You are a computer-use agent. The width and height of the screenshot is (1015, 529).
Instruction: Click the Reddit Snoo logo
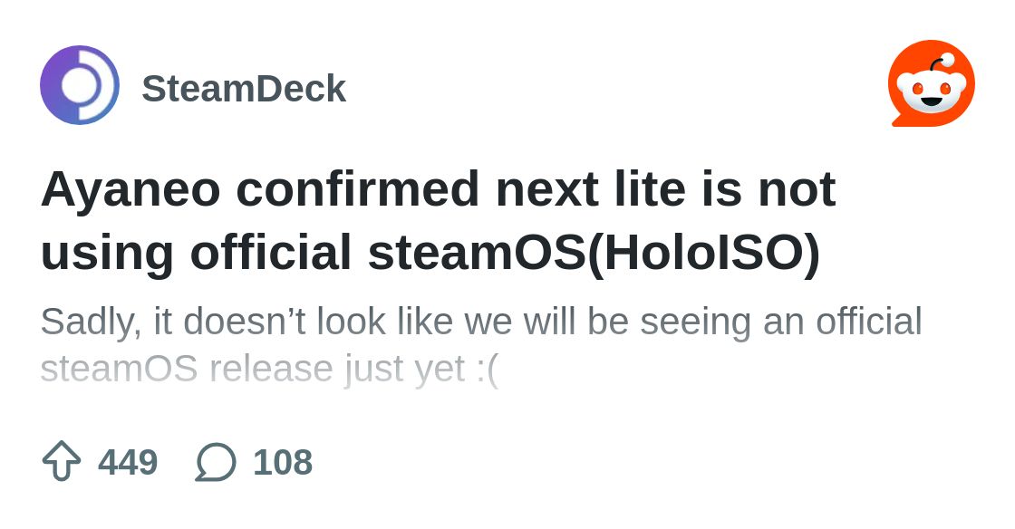click(x=931, y=84)
